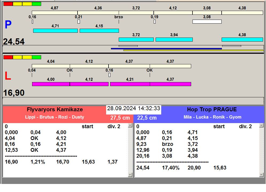Viewport: 266px width, 192px height.
Task: Select the cream 4,12 segment in lane P
Action: (x=173, y=13)
